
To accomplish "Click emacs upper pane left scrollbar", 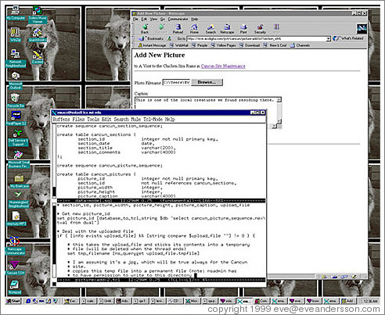I will [54, 161].
